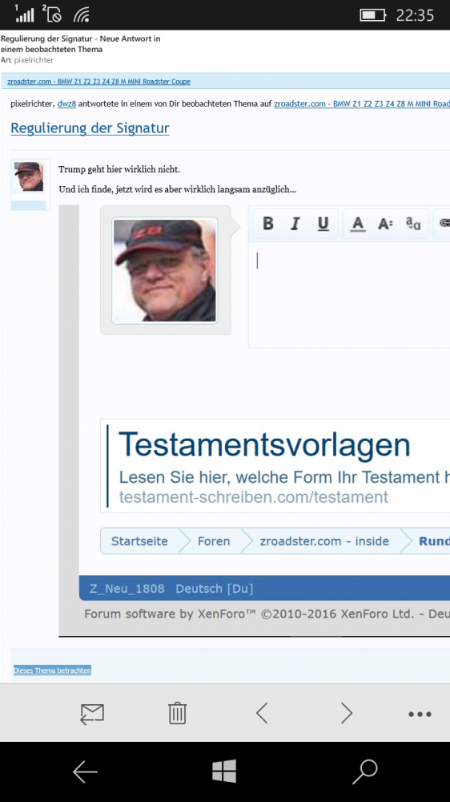Click into the embedded reply text area
Screen dimensions: 450x802
(349, 295)
